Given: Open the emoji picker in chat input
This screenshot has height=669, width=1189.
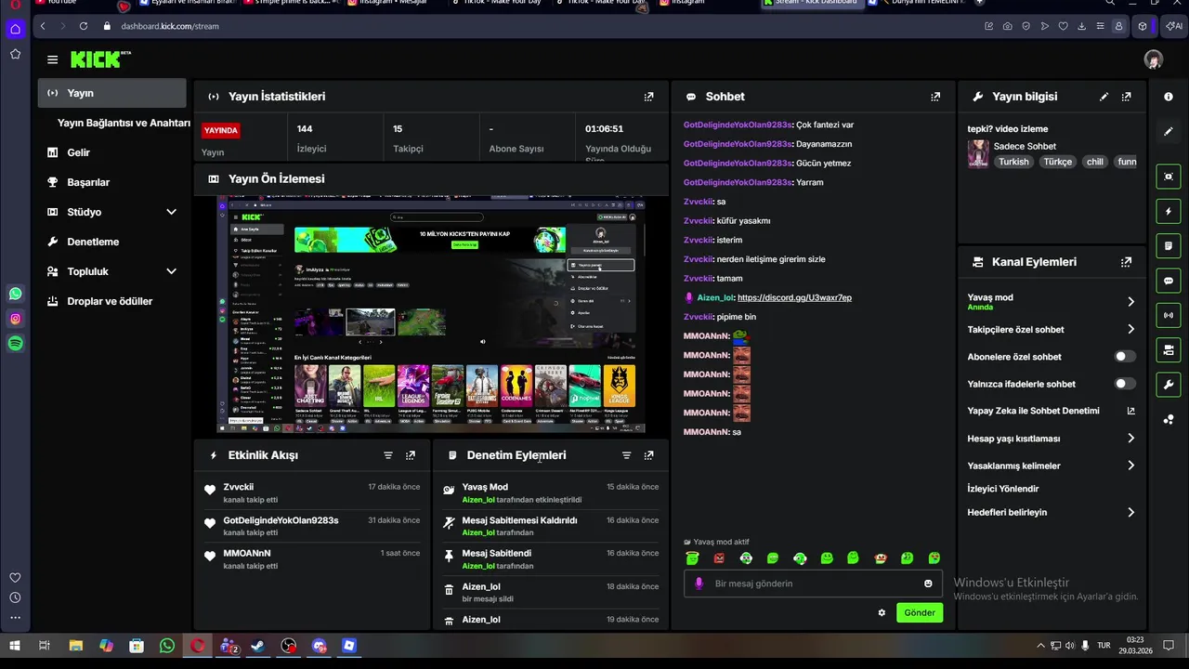Looking at the screenshot, I should point(928,584).
